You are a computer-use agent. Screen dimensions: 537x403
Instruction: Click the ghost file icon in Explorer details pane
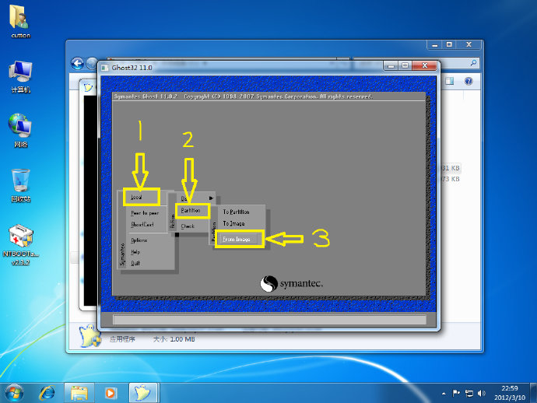coord(89,335)
